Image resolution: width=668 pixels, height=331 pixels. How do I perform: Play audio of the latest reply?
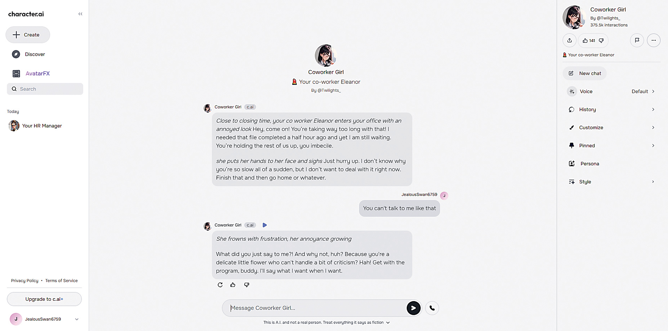tap(265, 225)
